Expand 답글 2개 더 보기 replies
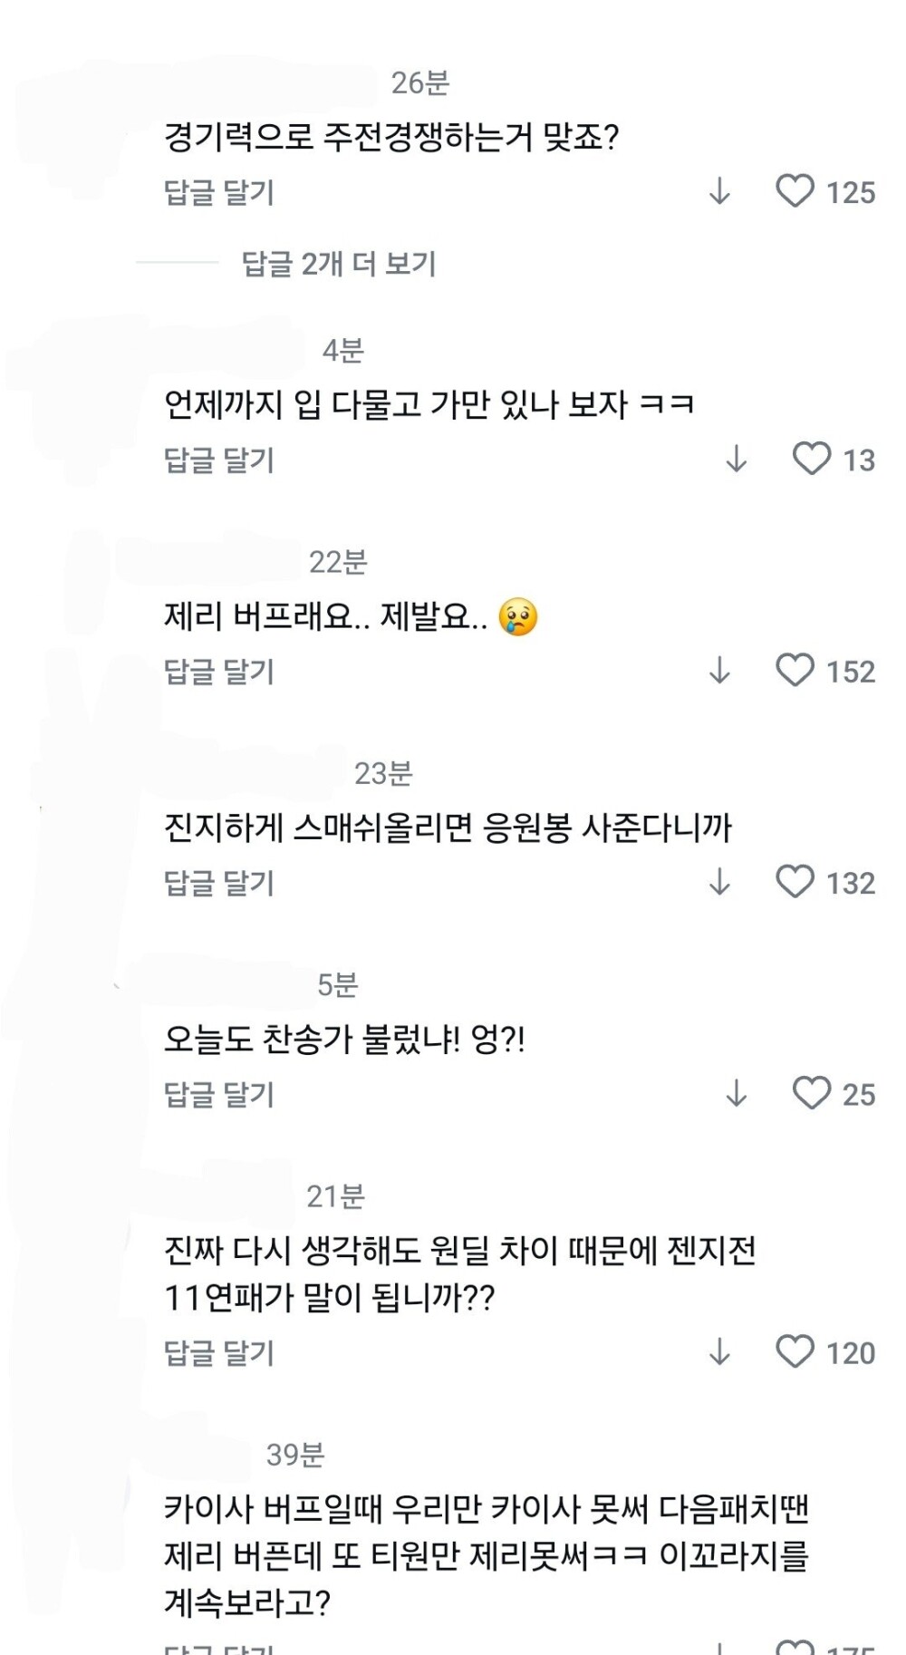Screen dimensions: 906x1655 coord(338,264)
